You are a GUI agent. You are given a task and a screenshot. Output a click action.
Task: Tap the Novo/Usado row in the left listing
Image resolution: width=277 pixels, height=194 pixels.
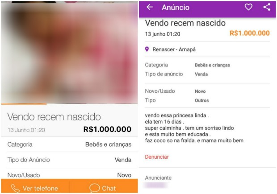tap(69, 174)
